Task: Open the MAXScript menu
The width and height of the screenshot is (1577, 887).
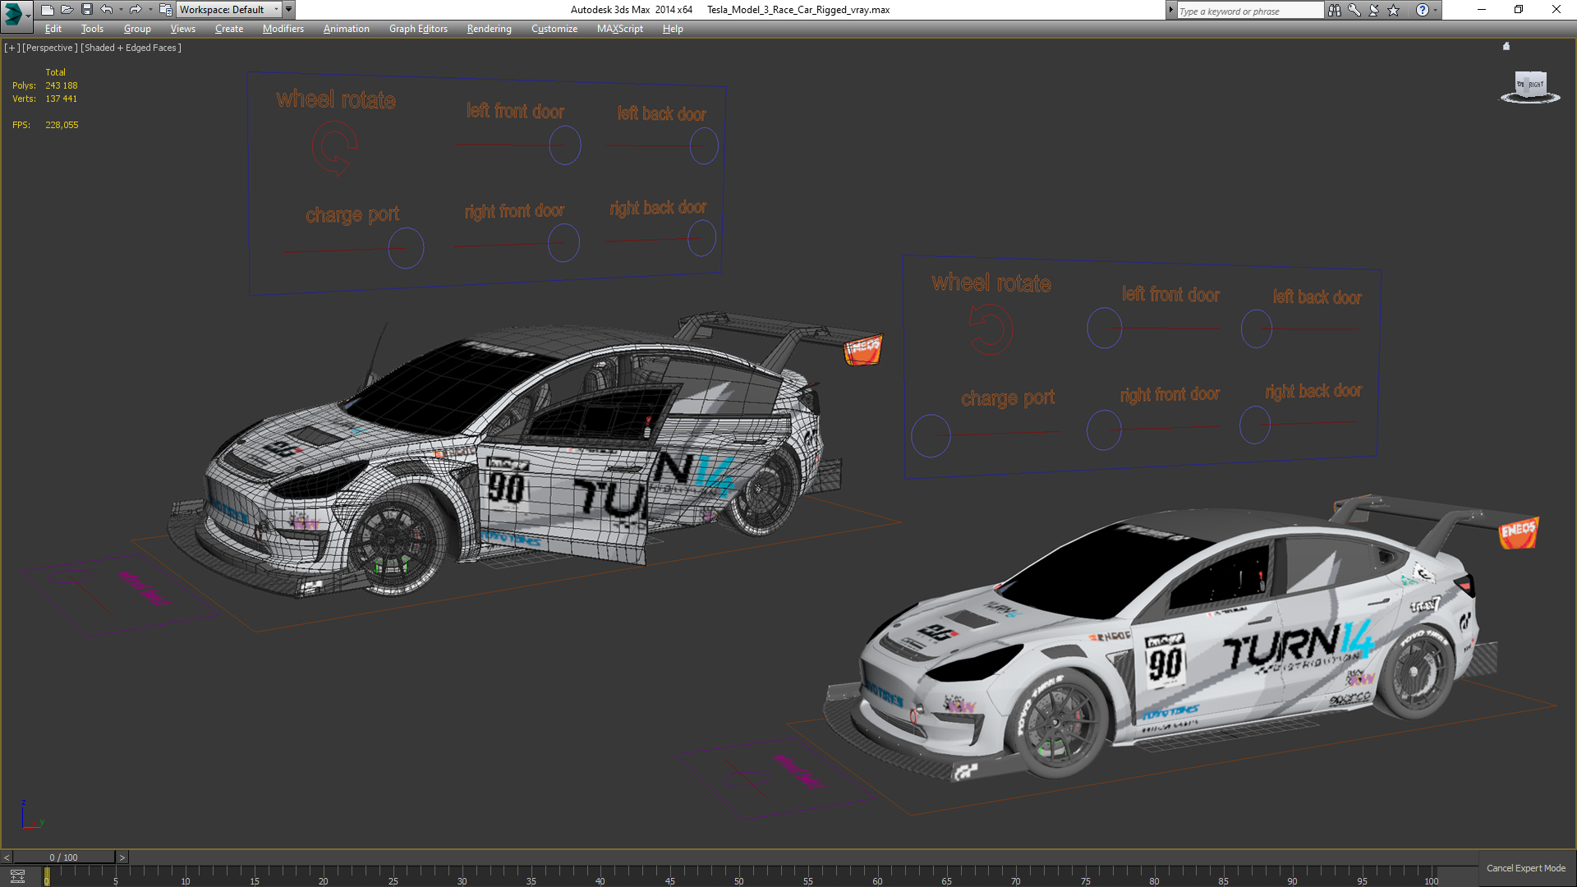Action: (x=620, y=29)
